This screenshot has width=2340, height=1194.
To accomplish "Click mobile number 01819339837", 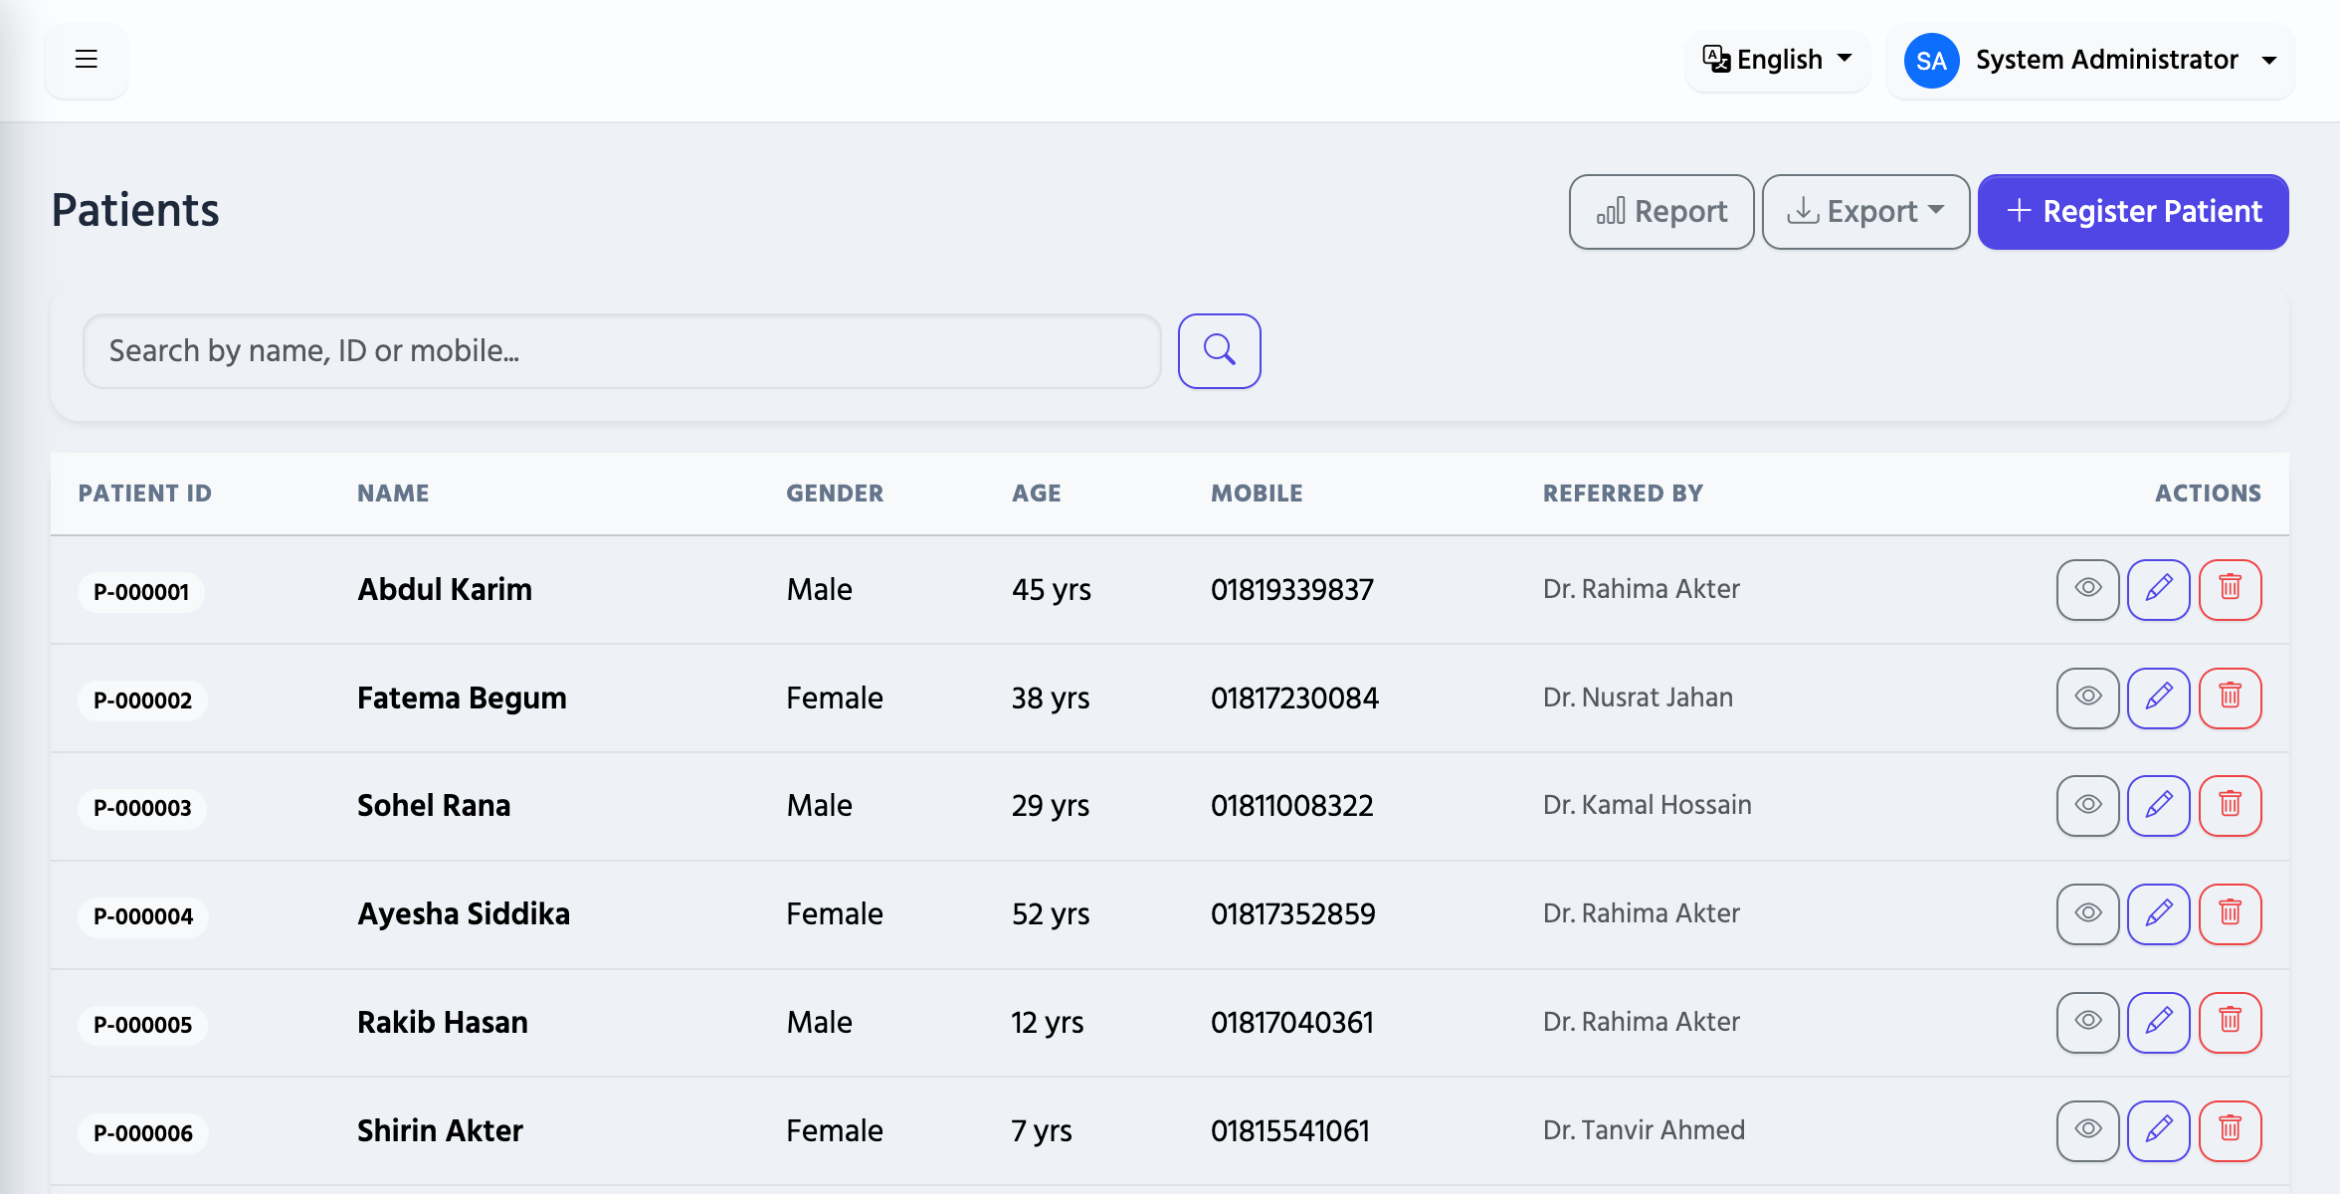I will (1292, 590).
